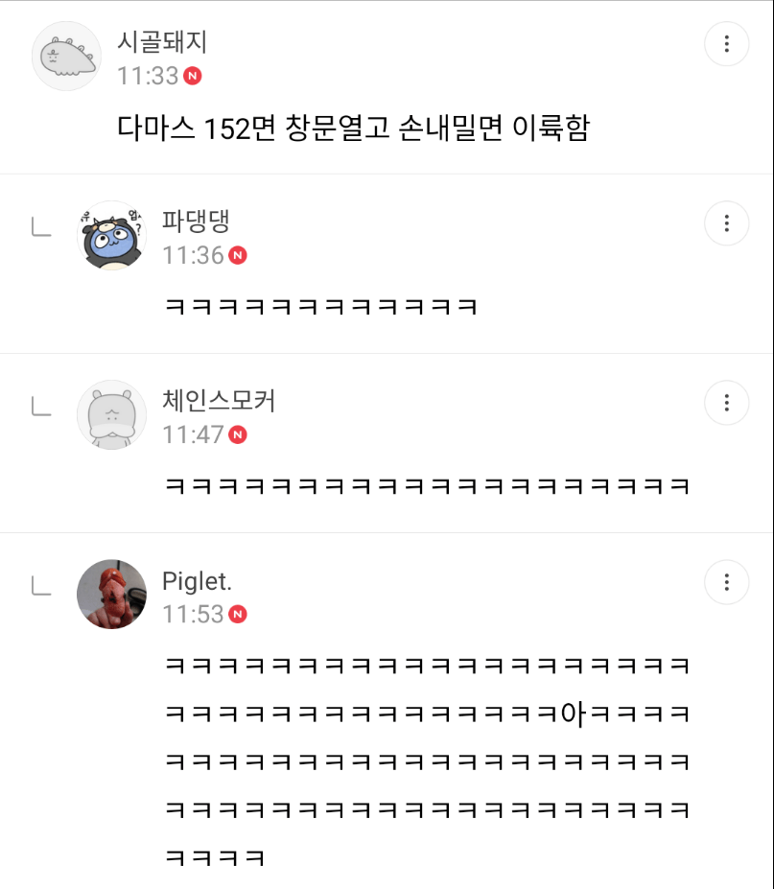774x889 pixels.
Task: Open the 파댕댕 username profile
Action: coord(196,222)
